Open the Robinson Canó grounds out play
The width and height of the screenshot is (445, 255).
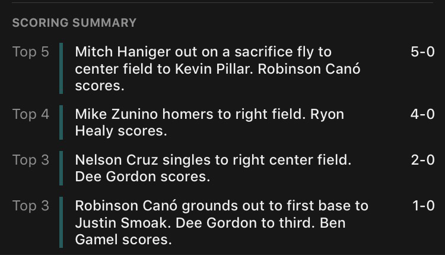222,222
